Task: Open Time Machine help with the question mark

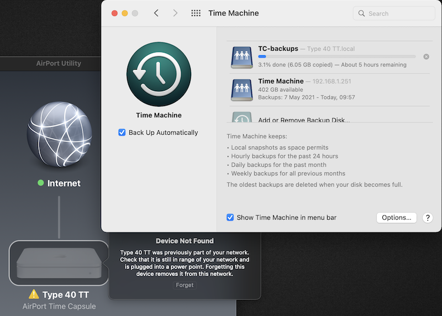Action: pyautogui.click(x=428, y=218)
